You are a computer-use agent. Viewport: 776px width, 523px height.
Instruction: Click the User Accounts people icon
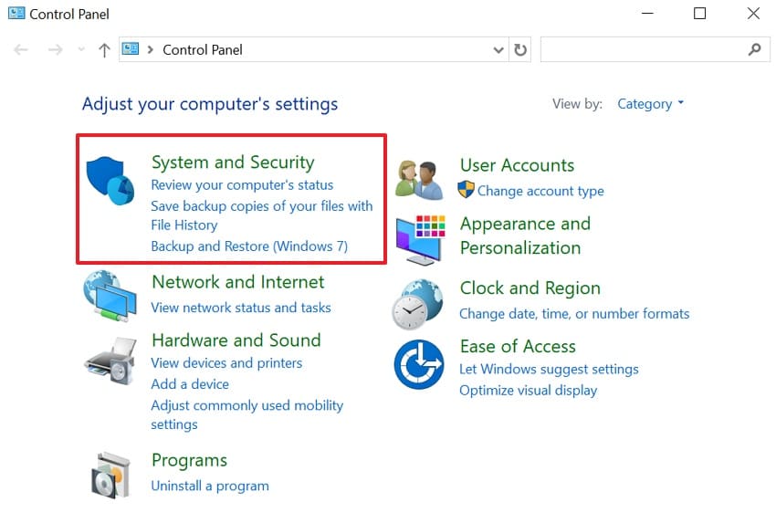(418, 179)
